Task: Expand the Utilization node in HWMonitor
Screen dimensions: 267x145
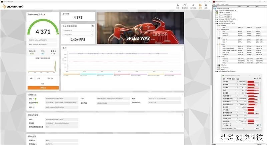Action: tap(217, 65)
